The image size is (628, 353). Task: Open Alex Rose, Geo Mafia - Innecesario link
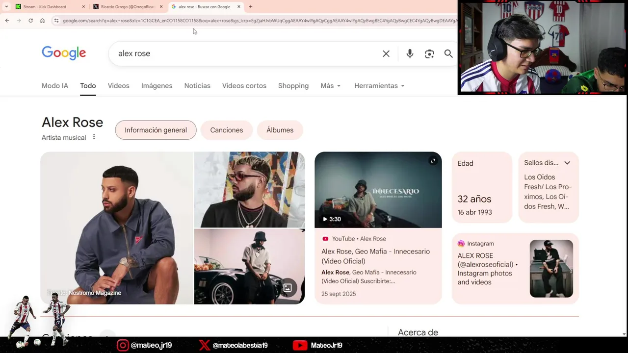375,256
